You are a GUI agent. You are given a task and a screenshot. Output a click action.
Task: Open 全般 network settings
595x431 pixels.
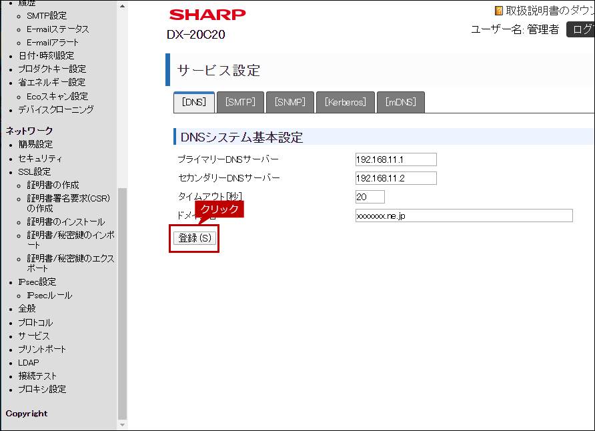[x=27, y=308]
